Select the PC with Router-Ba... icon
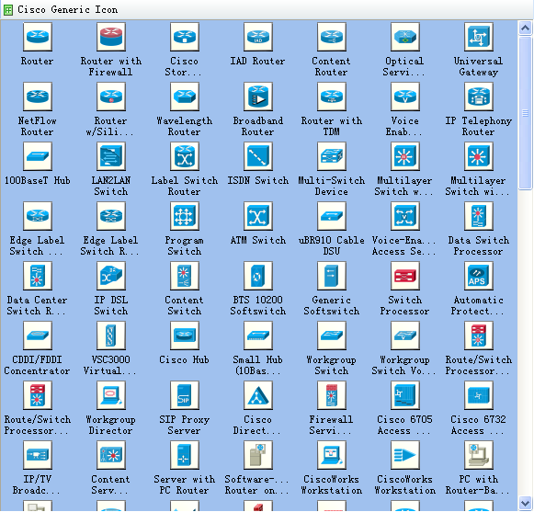 [x=479, y=455]
